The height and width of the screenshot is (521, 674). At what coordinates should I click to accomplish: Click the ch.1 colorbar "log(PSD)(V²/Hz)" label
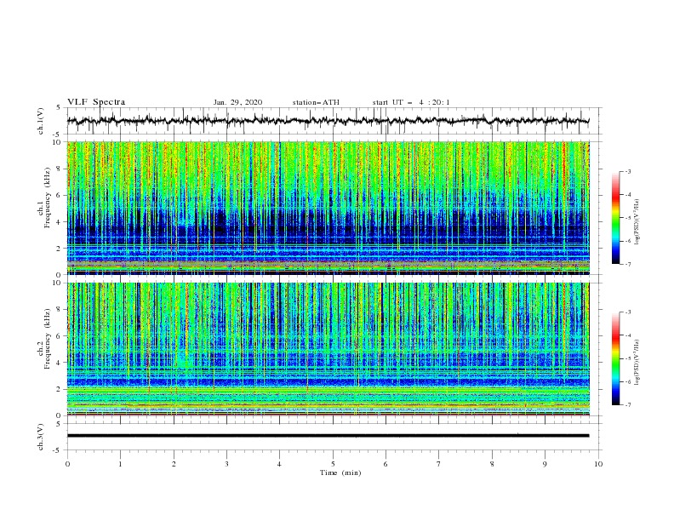pos(637,222)
